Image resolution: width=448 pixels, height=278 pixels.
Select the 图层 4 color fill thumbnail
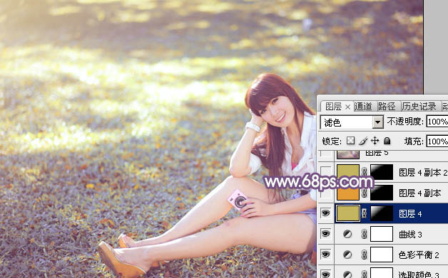[x=348, y=213]
